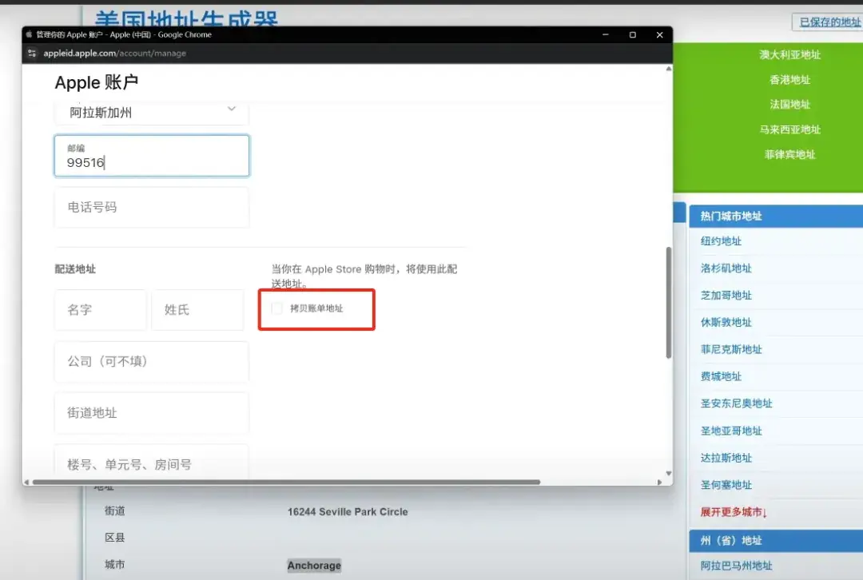This screenshot has width=863, height=580.
Task: Maximize the Apple account Chrome window
Action: point(632,34)
